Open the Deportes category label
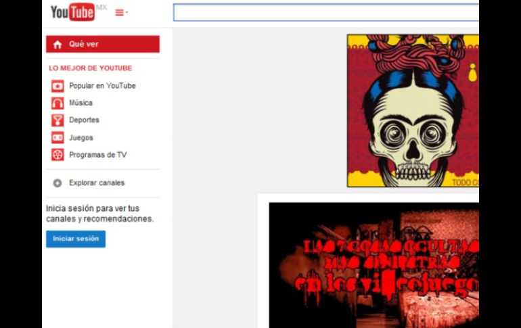The width and height of the screenshot is (521, 328). [x=84, y=120]
